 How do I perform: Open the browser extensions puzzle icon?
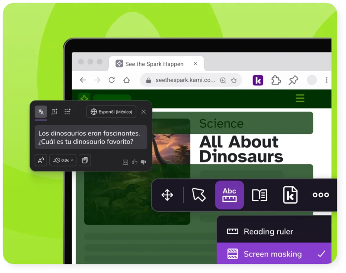(x=276, y=80)
